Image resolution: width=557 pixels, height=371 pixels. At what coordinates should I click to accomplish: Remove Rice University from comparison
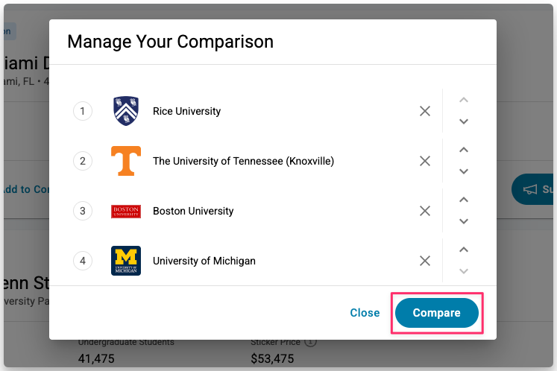425,111
